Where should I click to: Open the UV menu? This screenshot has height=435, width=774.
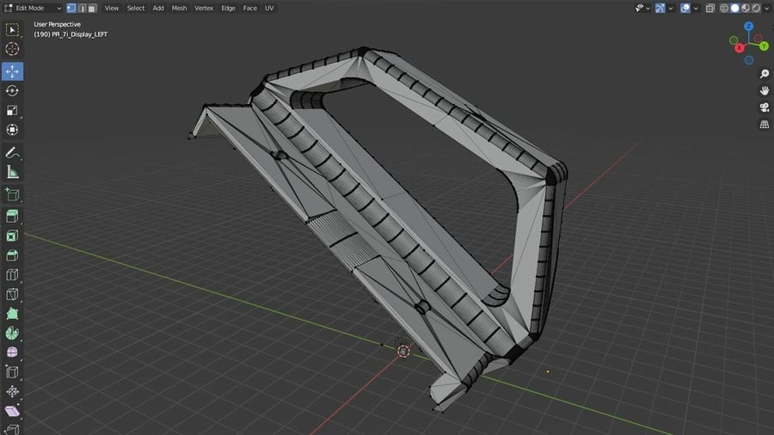[269, 8]
